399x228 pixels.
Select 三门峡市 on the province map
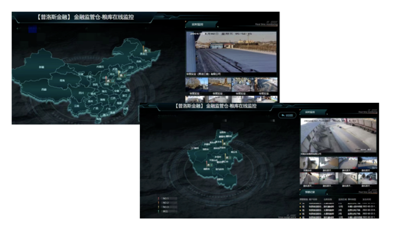coord(195,148)
